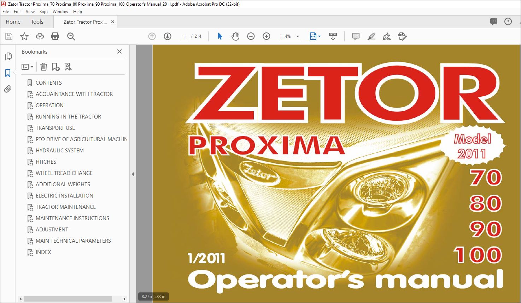Open bookmarks options dropdown menu
The width and height of the screenshot is (521, 303).
[27, 67]
